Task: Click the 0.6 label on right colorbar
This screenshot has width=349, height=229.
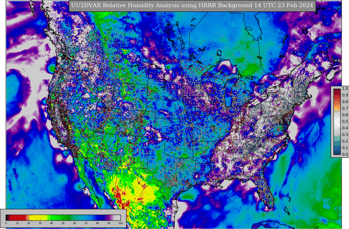Action: 345,115
